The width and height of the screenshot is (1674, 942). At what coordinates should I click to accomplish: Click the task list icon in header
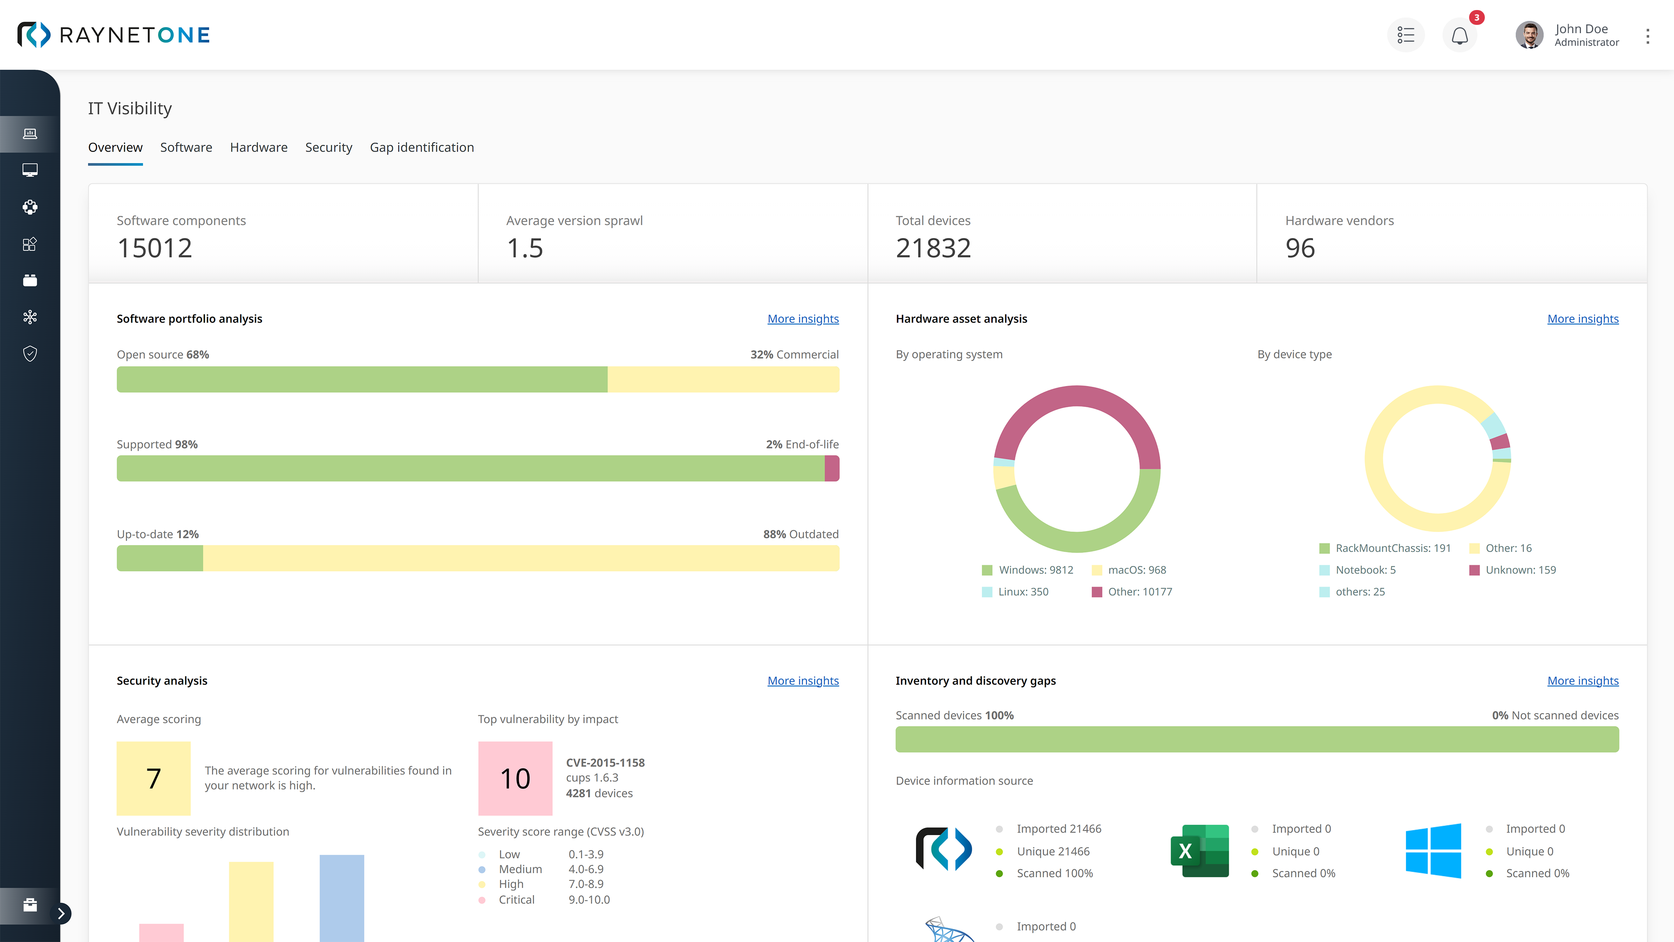1405,35
